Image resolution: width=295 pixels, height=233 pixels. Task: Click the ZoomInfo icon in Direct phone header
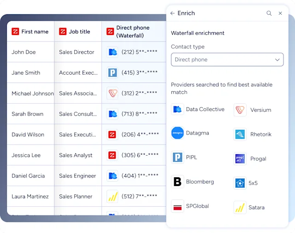pos(110,31)
